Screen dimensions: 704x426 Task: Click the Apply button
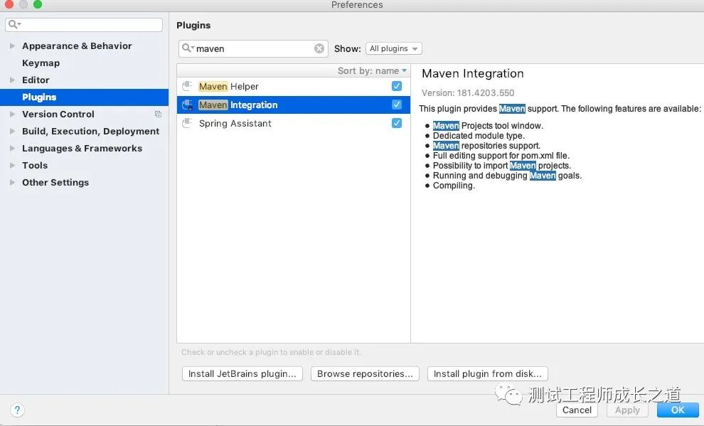click(627, 410)
